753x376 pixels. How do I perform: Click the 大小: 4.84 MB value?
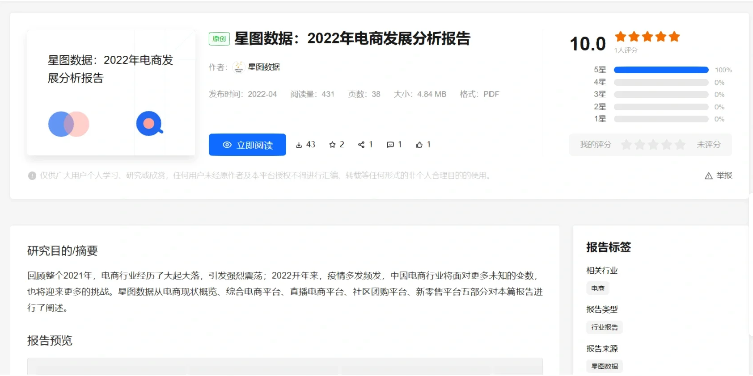[x=420, y=94]
